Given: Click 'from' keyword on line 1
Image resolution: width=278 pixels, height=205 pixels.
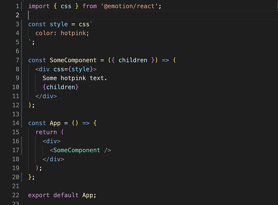Looking at the screenshot, I should pos(90,6).
